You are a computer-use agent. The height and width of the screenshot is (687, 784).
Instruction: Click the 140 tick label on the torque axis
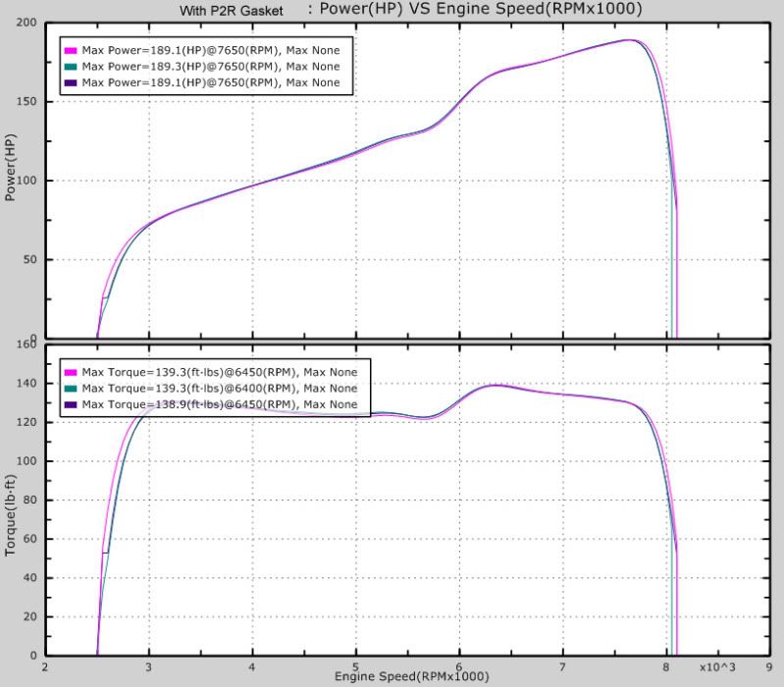pos(26,384)
